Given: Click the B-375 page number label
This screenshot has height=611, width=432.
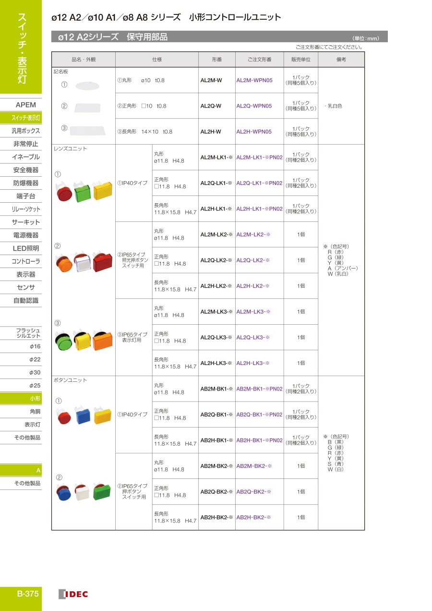Looking at the screenshot, I should point(27,594).
